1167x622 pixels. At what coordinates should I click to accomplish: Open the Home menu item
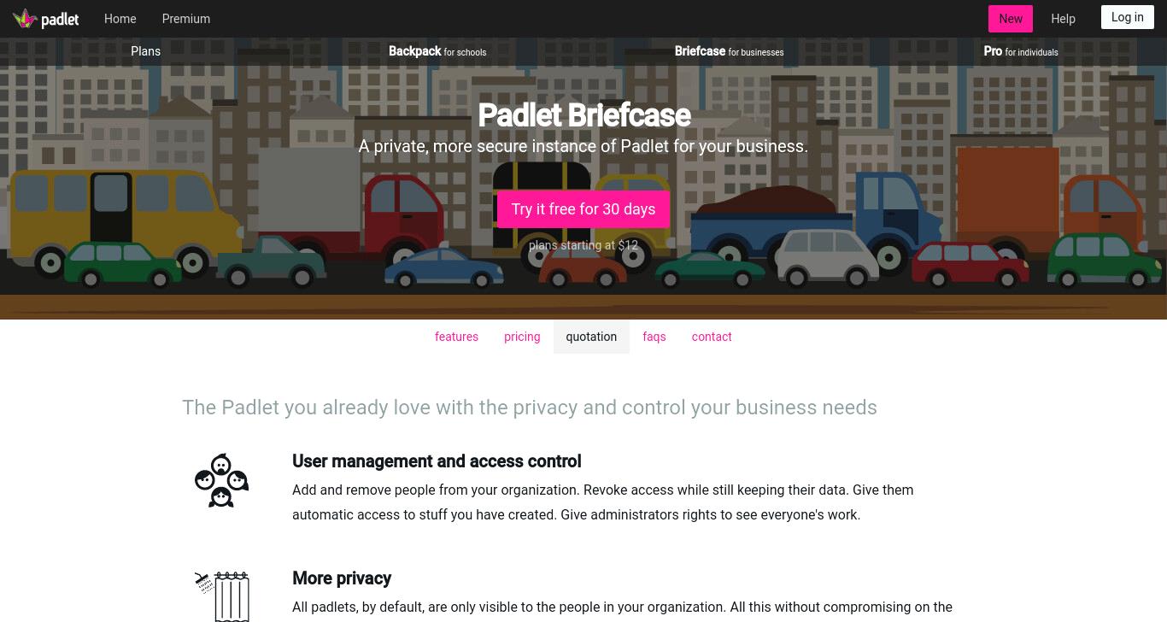(x=120, y=19)
